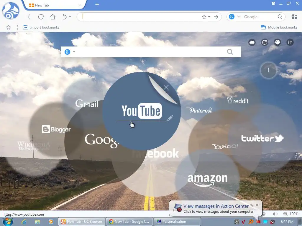Switch to grid view icon

click(290, 42)
